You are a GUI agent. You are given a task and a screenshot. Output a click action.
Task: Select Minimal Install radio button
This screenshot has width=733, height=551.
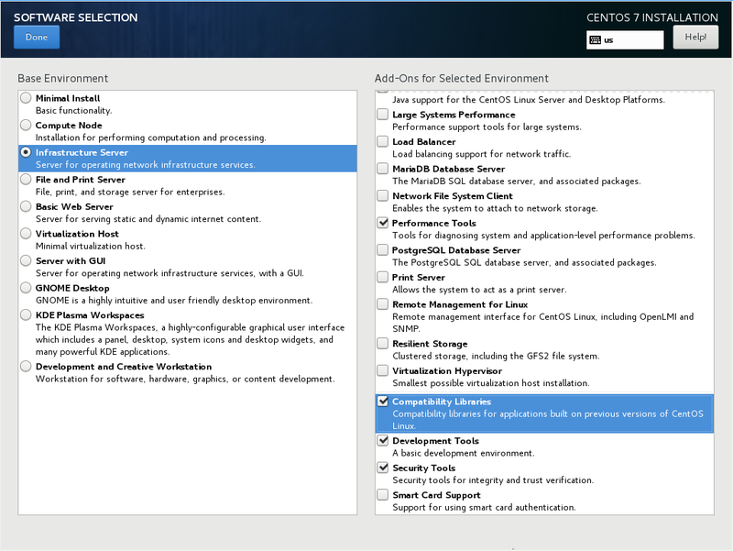26,98
